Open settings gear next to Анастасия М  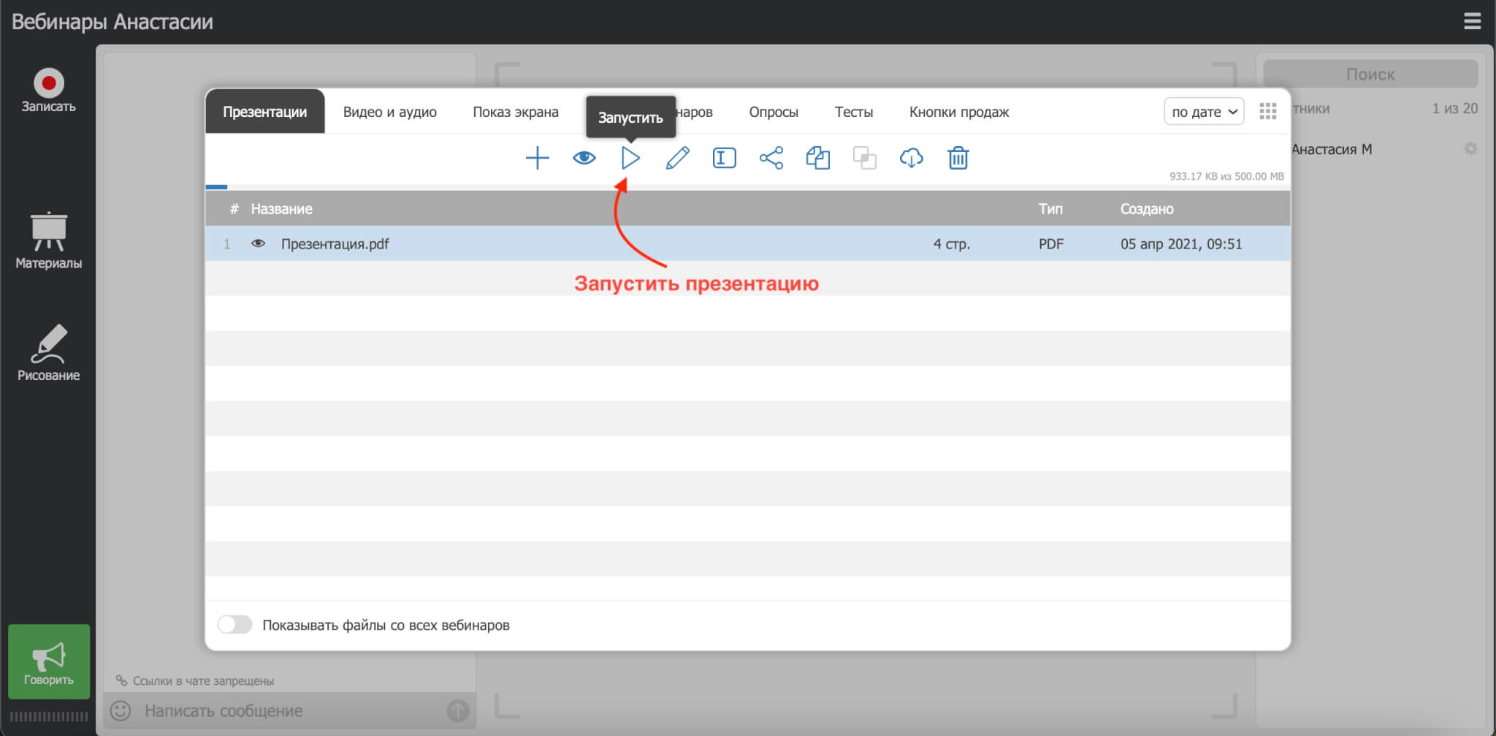pos(1470,149)
